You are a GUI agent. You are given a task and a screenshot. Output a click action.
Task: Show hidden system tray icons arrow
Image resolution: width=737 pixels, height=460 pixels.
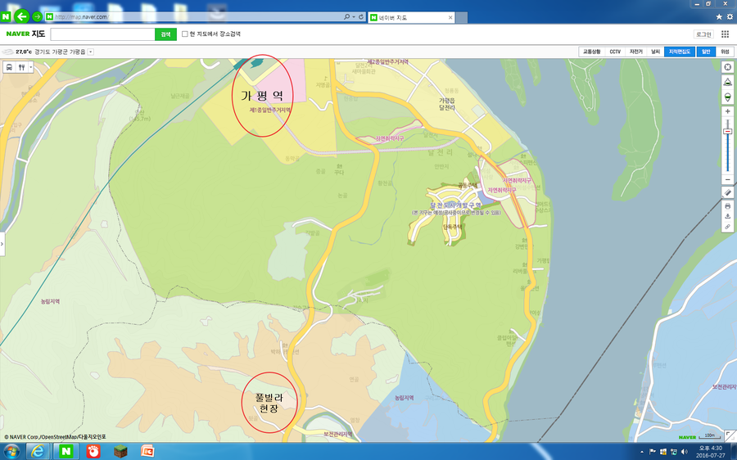[x=642, y=452]
